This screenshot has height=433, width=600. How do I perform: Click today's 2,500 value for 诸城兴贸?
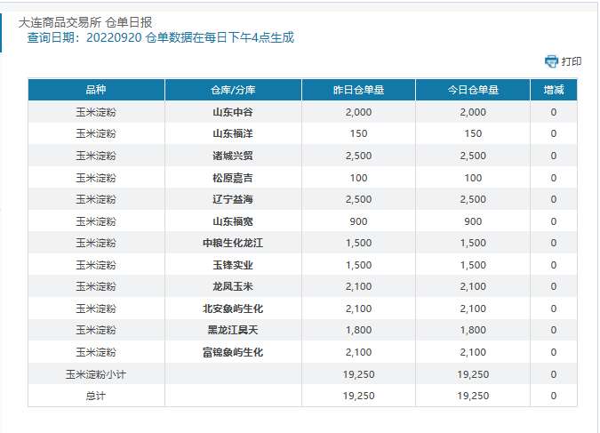coord(473,156)
